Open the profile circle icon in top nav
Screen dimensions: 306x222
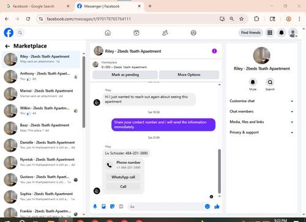click(193, 32)
